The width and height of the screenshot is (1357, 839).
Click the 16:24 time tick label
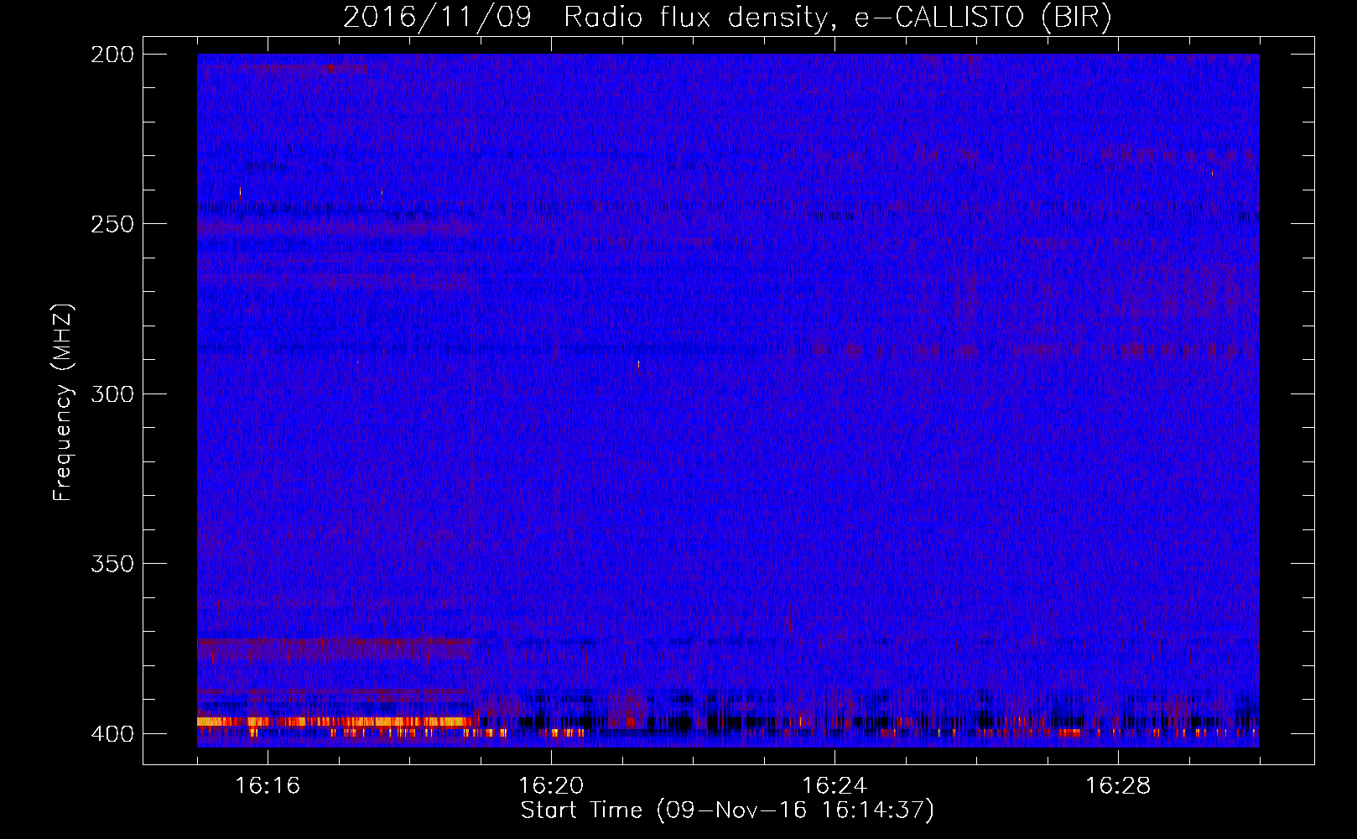[834, 785]
